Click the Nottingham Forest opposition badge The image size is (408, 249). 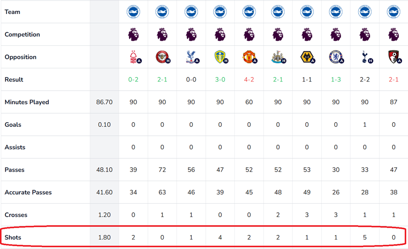[133, 57]
